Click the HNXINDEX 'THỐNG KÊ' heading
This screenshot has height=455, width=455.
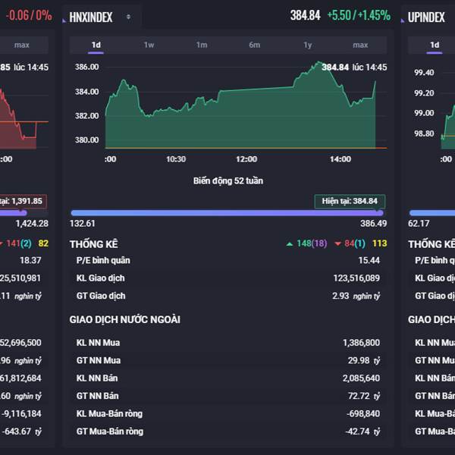click(94, 244)
